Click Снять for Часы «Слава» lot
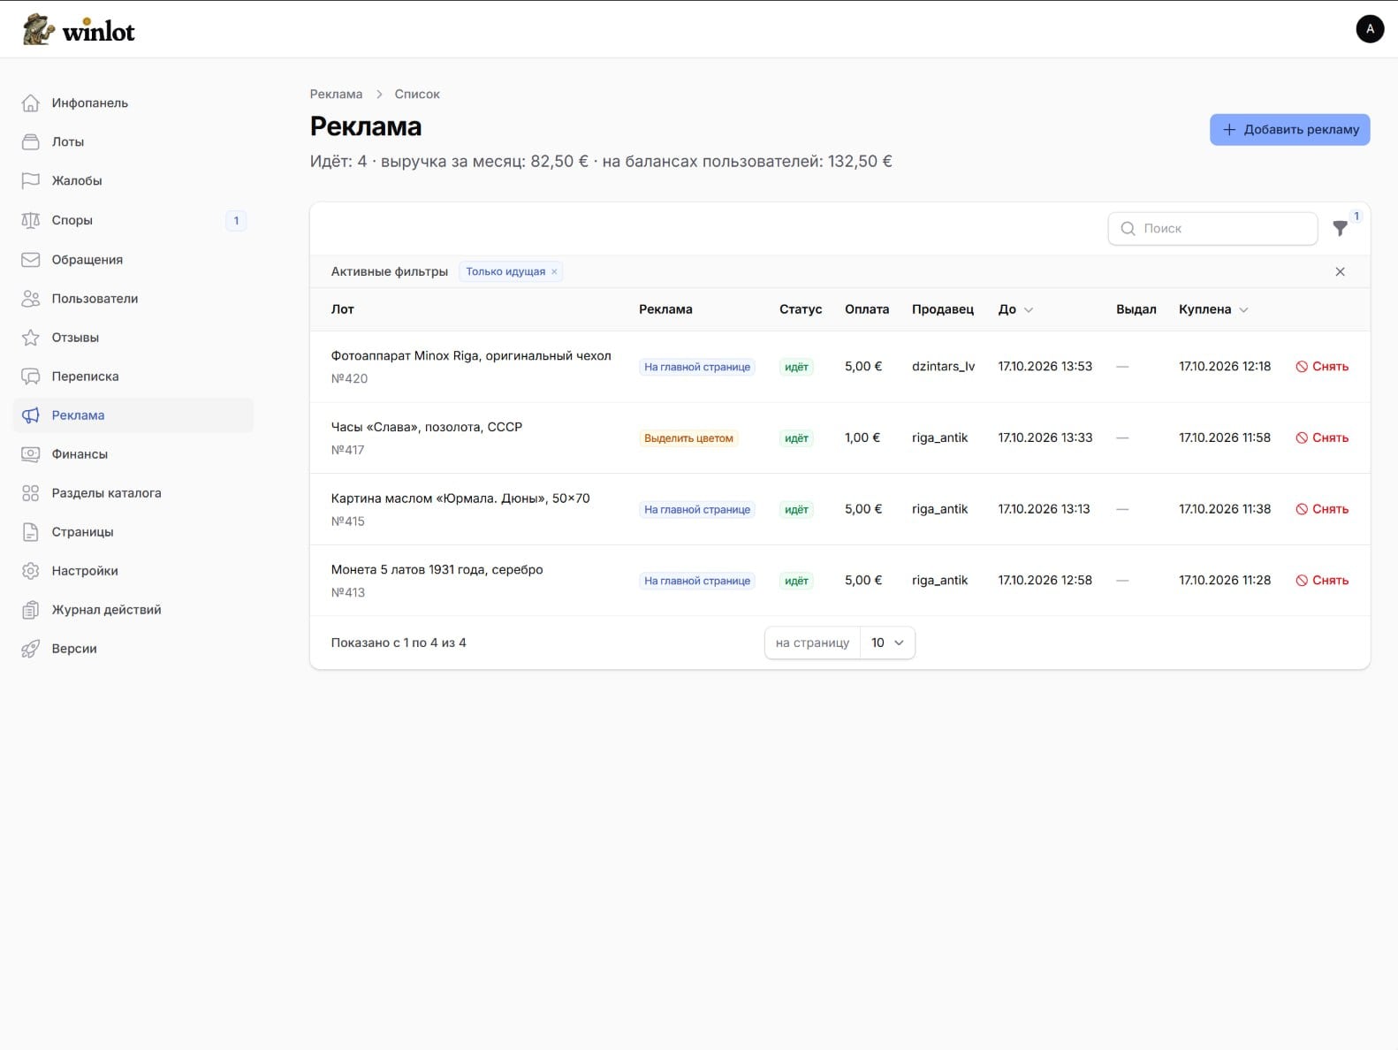The height and width of the screenshot is (1050, 1398). point(1322,437)
